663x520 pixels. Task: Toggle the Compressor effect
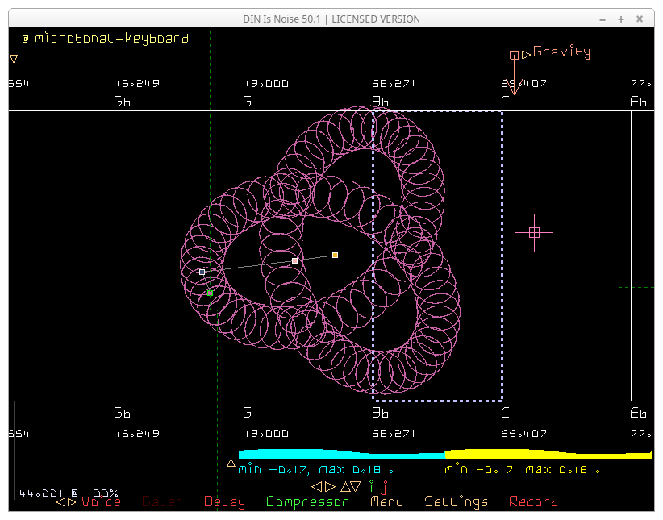click(306, 502)
